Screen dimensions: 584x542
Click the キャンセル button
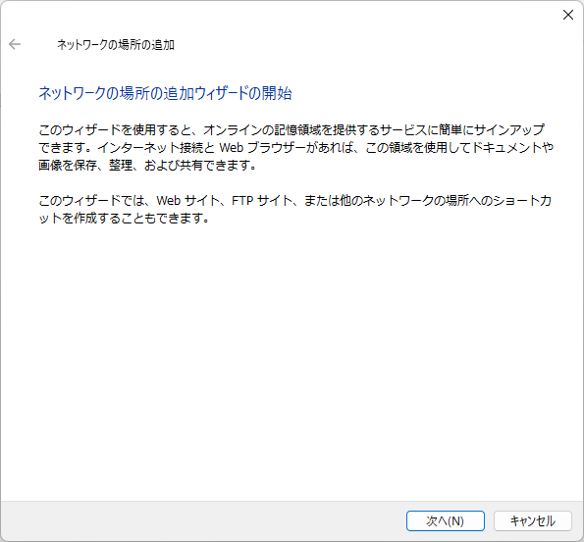click(x=533, y=520)
